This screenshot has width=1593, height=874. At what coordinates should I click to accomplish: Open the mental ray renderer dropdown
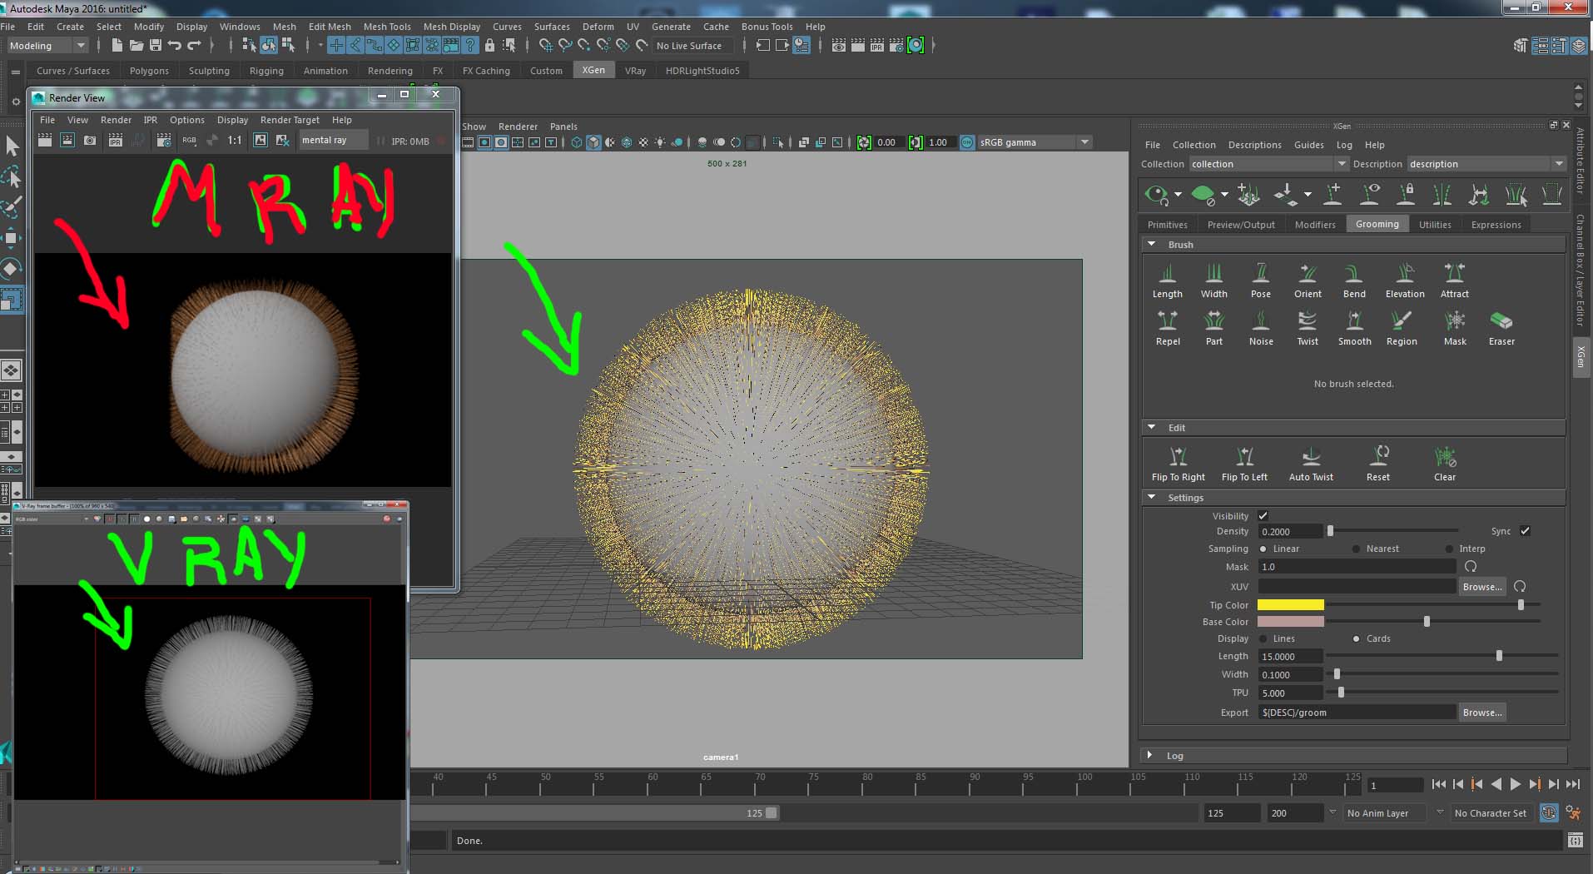pyautogui.click(x=333, y=141)
